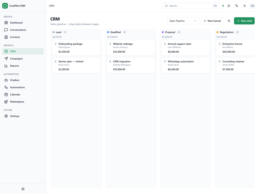
Task: Open the Calendar icon in sidebar
Action: pos(6,94)
